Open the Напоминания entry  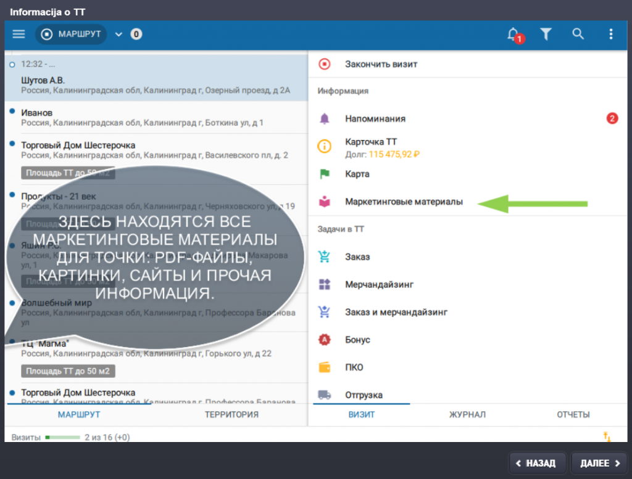[x=468, y=119]
